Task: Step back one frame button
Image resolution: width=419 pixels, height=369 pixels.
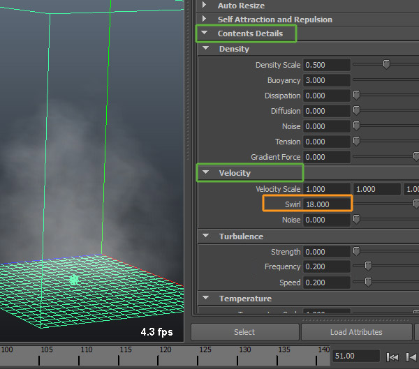Action: (411, 356)
